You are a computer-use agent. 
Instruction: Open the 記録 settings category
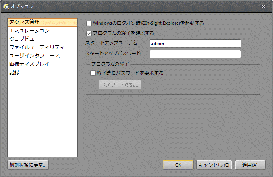14,73
